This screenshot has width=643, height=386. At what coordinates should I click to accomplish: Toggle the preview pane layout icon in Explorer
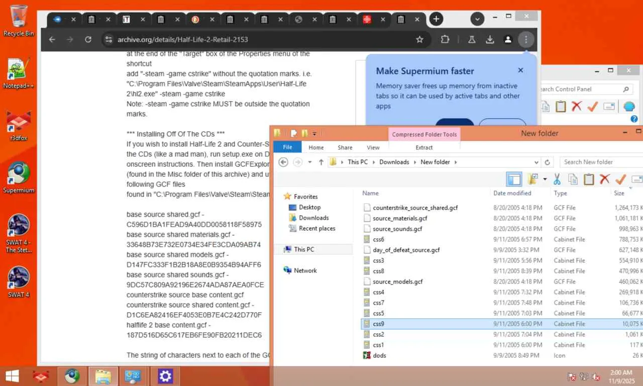coord(514,179)
